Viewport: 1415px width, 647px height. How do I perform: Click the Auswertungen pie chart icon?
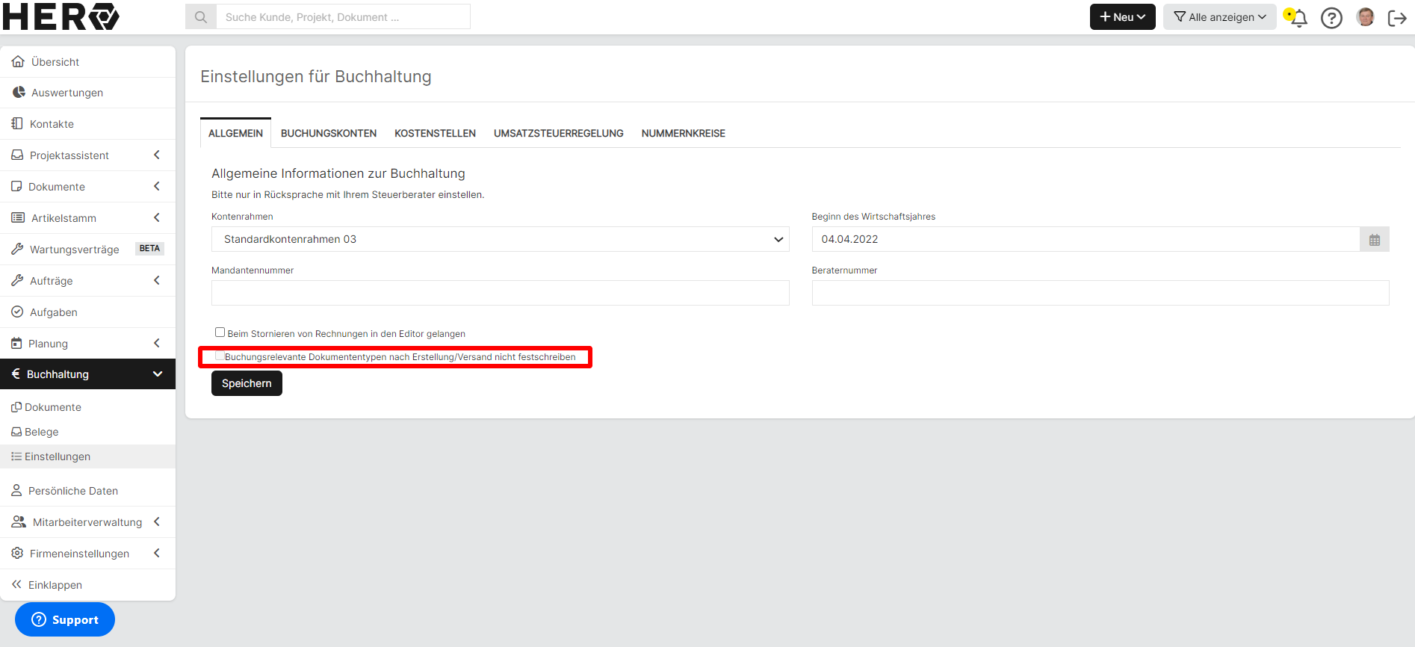click(19, 92)
